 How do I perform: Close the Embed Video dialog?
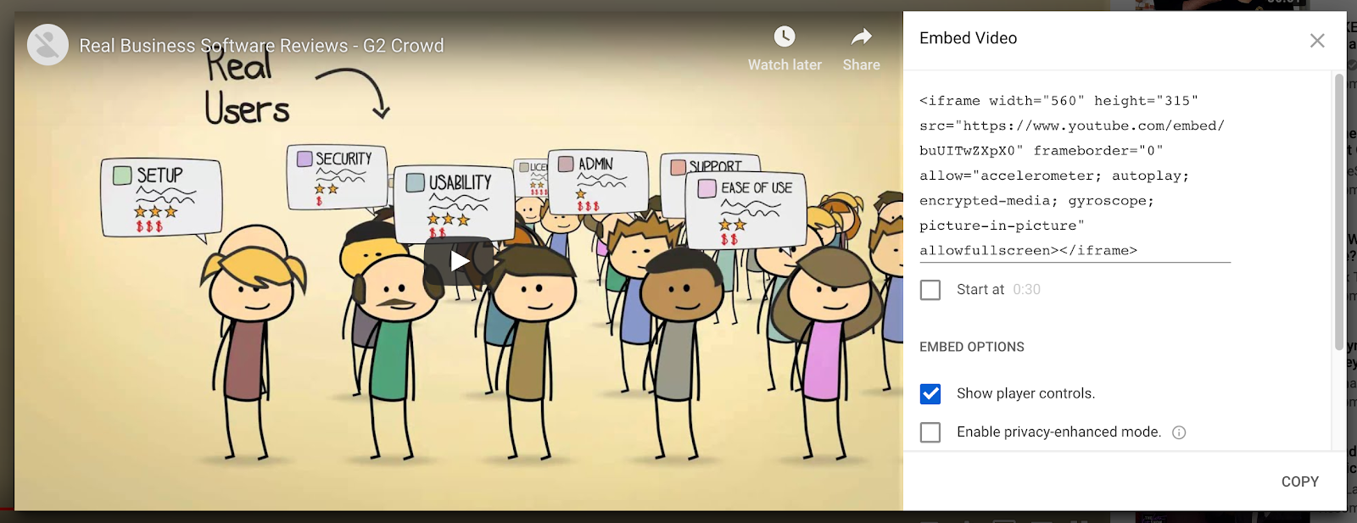point(1317,41)
